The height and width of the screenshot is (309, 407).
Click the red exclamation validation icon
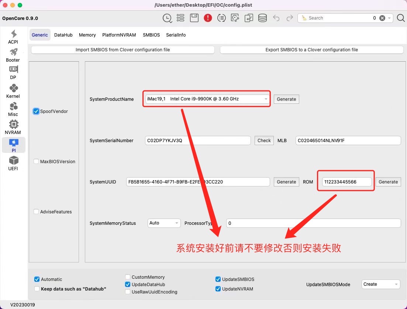[x=208, y=18]
